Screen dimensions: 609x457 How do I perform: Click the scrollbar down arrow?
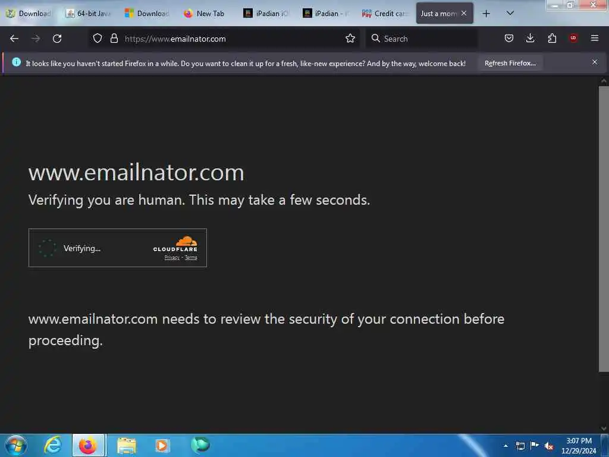pyautogui.click(x=604, y=428)
